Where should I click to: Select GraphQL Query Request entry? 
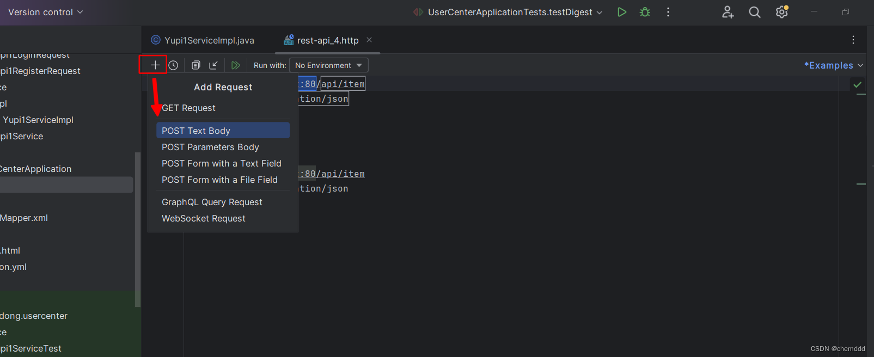pyautogui.click(x=223, y=202)
